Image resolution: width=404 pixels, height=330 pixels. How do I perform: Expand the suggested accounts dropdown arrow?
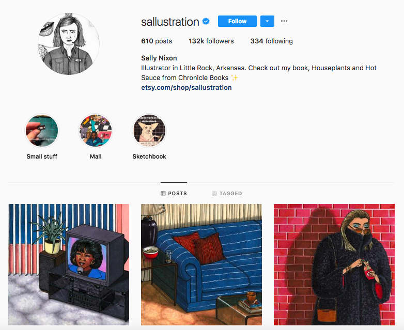coord(267,21)
